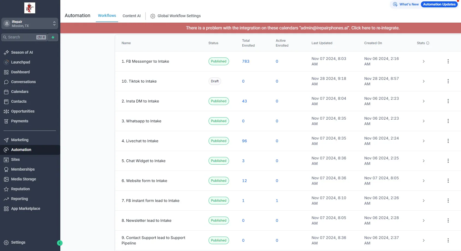Screen dimensions: 461x251
Task: Expand stats chevron for Whatsapp to Intake
Action: click(x=423, y=121)
